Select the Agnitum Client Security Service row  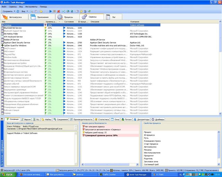pyautogui.click(x=81, y=43)
